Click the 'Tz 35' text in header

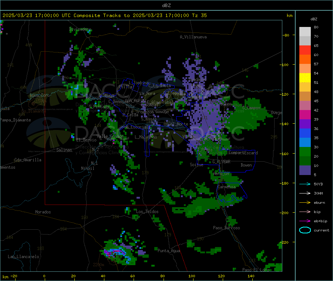[x=199, y=15]
